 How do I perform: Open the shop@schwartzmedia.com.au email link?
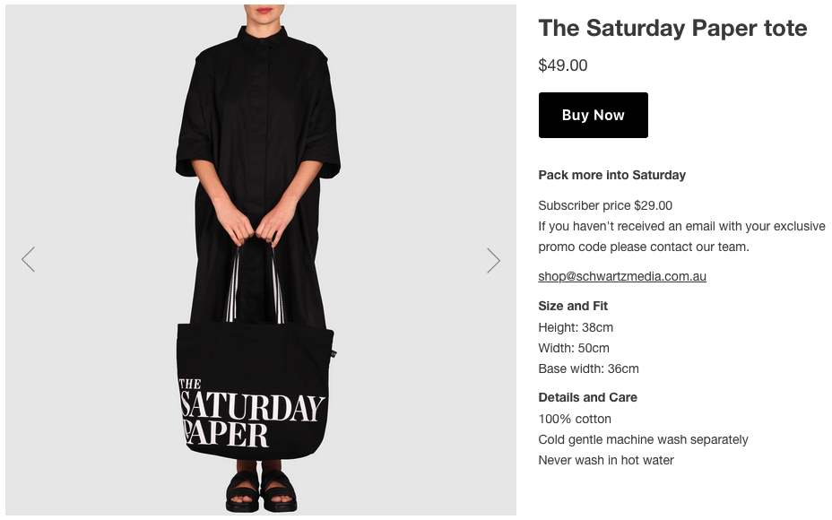[622, 276]
